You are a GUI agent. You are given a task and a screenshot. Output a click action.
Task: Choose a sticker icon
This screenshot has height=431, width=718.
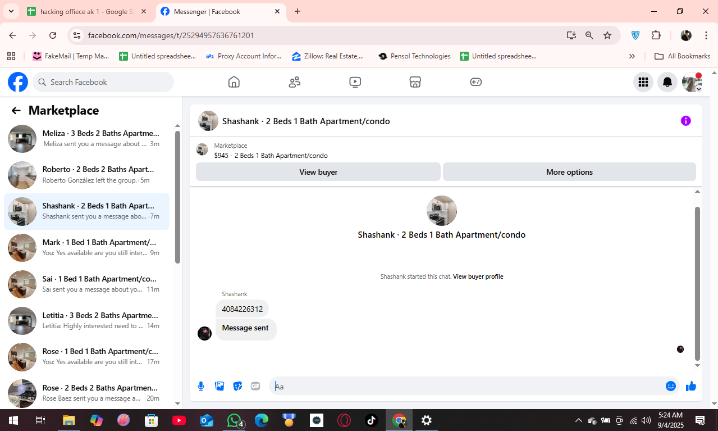[237, 386]
